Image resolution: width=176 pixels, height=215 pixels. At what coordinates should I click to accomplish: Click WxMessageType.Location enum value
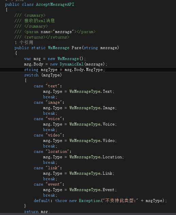point(96,157)
